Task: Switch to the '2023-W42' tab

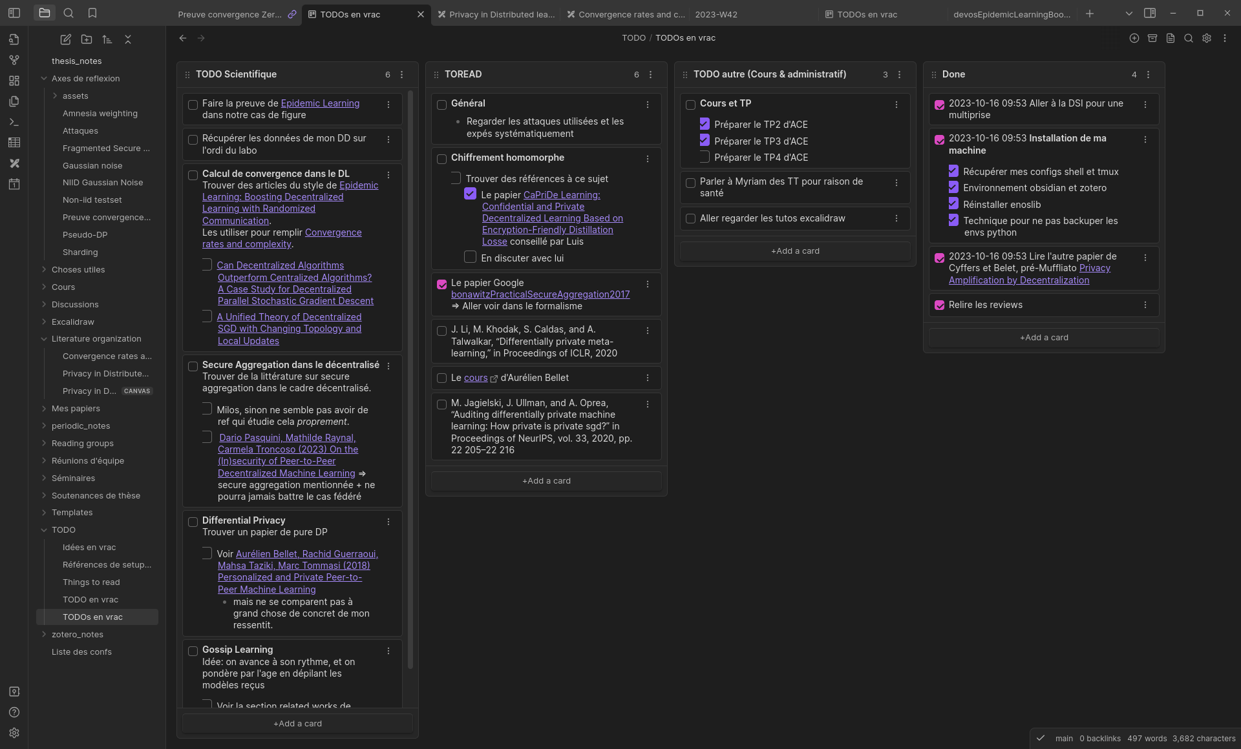Action: pyautogui.click(x=716, y=14)
